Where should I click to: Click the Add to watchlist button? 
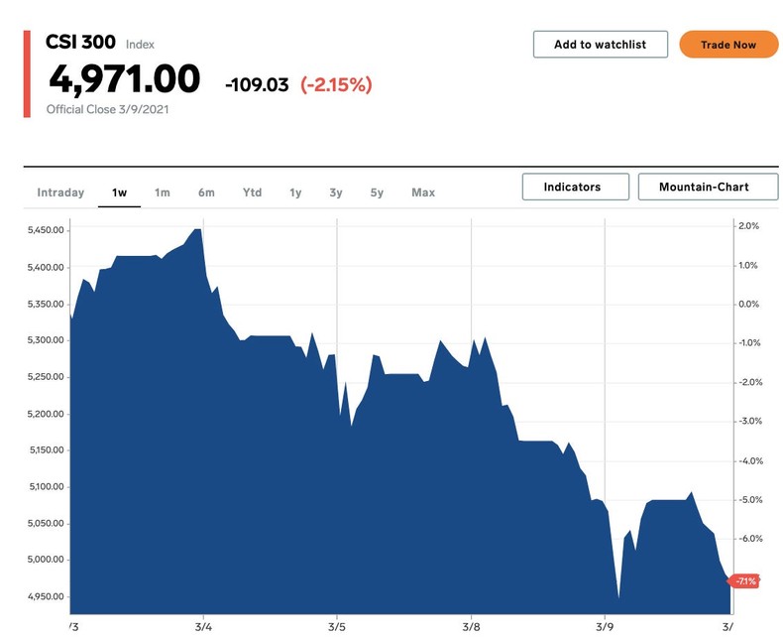point(600,45)
